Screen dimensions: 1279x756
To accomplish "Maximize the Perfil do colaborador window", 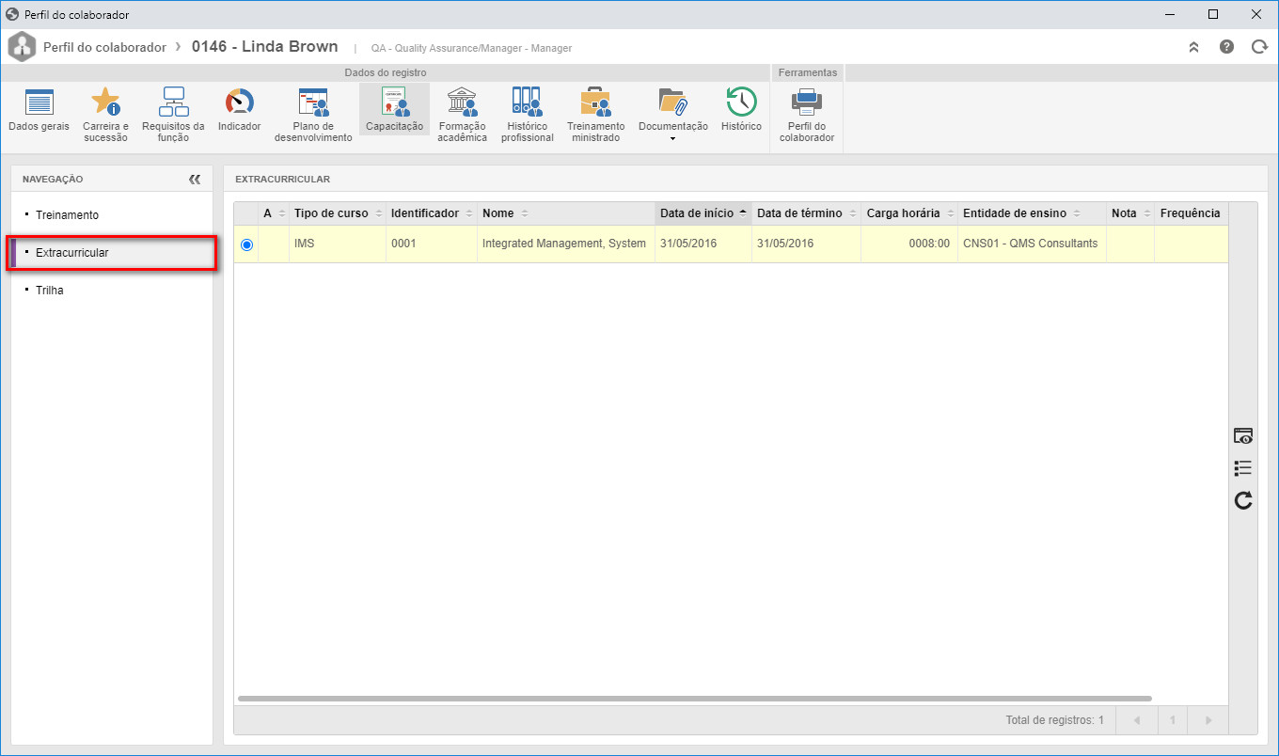I will point(1213,14).
